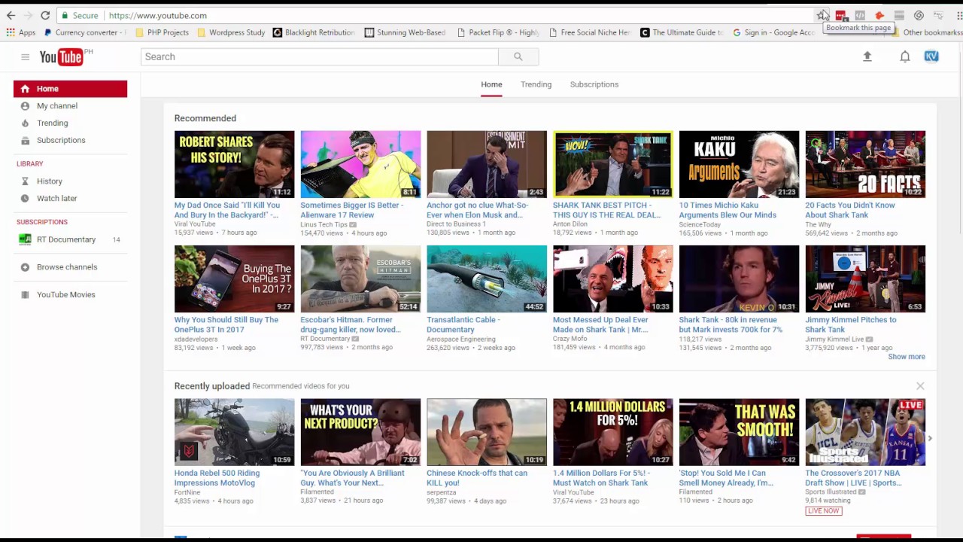
Task: Click 'Why You Should Still Buy' title
Action: (x=226, y=324)
